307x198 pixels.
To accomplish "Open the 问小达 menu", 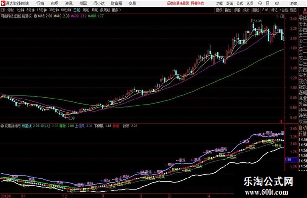I will point(99,3).
